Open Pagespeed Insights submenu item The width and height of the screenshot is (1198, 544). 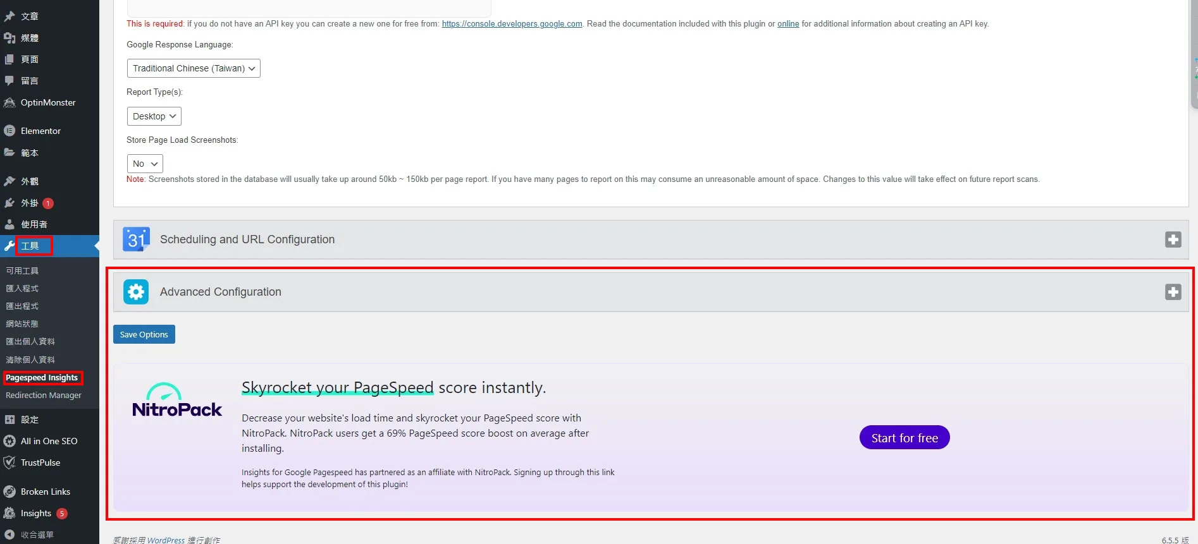(42, 378)
